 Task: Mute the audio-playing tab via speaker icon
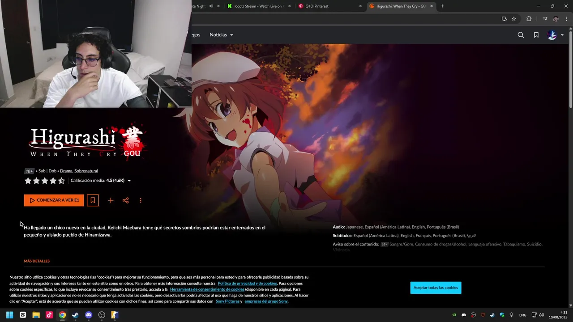211,6
